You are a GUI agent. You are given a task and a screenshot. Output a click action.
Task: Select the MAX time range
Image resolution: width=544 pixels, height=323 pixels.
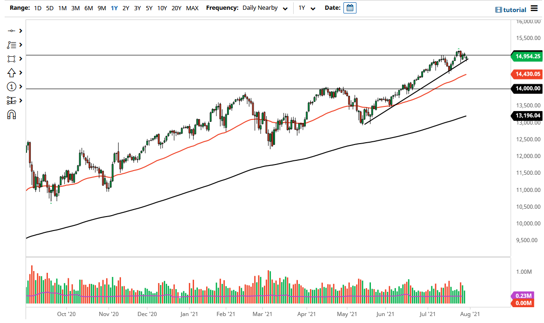192,8
